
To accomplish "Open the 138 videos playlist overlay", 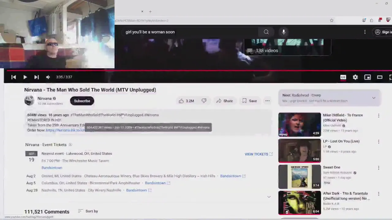I will [x=287, y=47].
